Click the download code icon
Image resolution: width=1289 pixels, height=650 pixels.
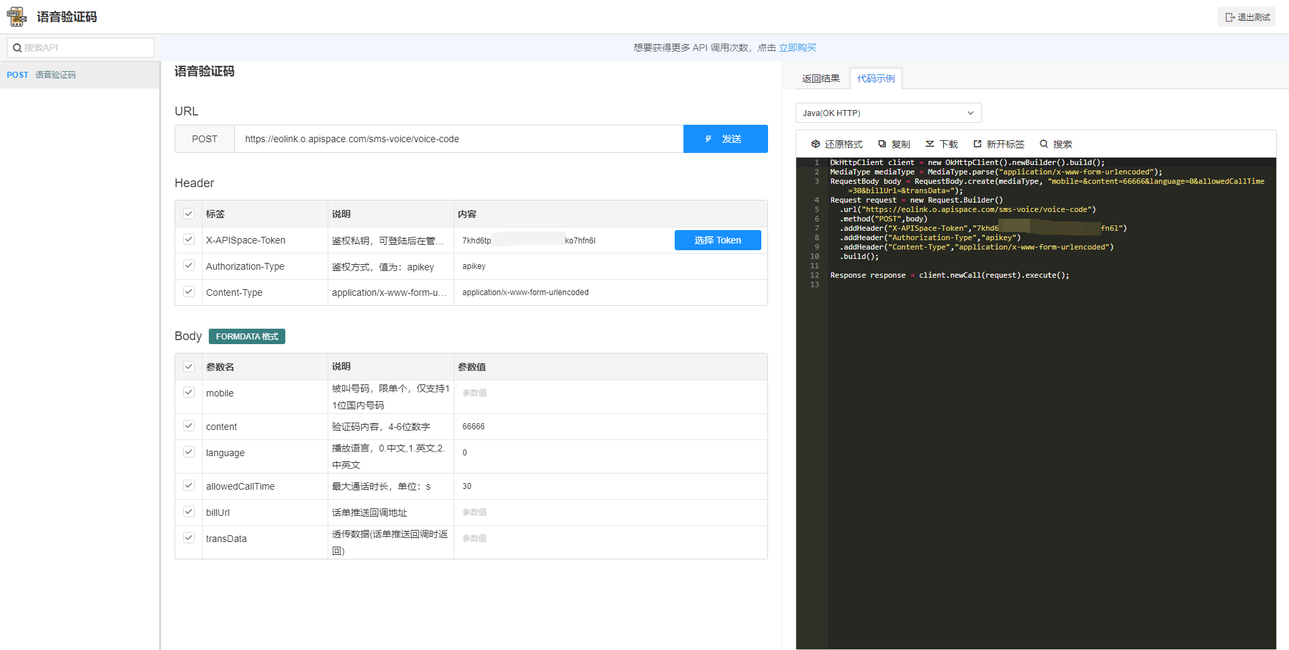(x=930, y=144)
